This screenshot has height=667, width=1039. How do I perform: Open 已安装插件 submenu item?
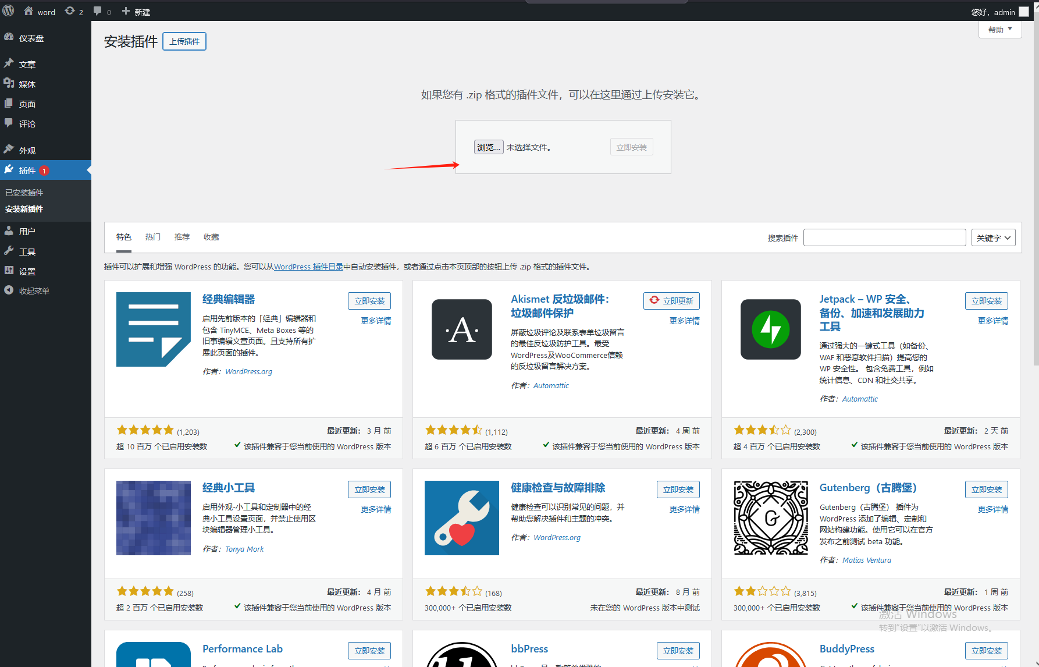[x=24, y=193]
